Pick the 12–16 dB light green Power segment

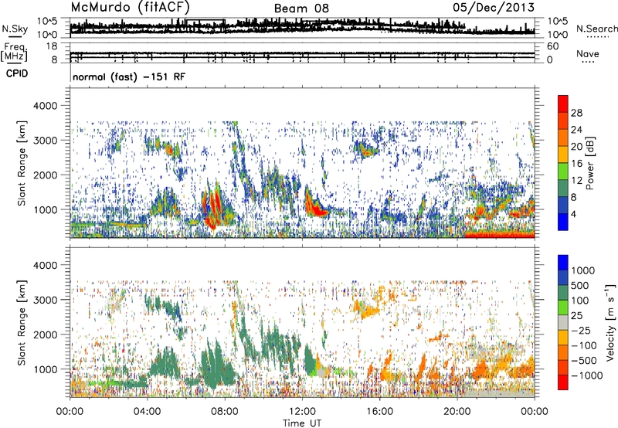(x=563, y=172)
